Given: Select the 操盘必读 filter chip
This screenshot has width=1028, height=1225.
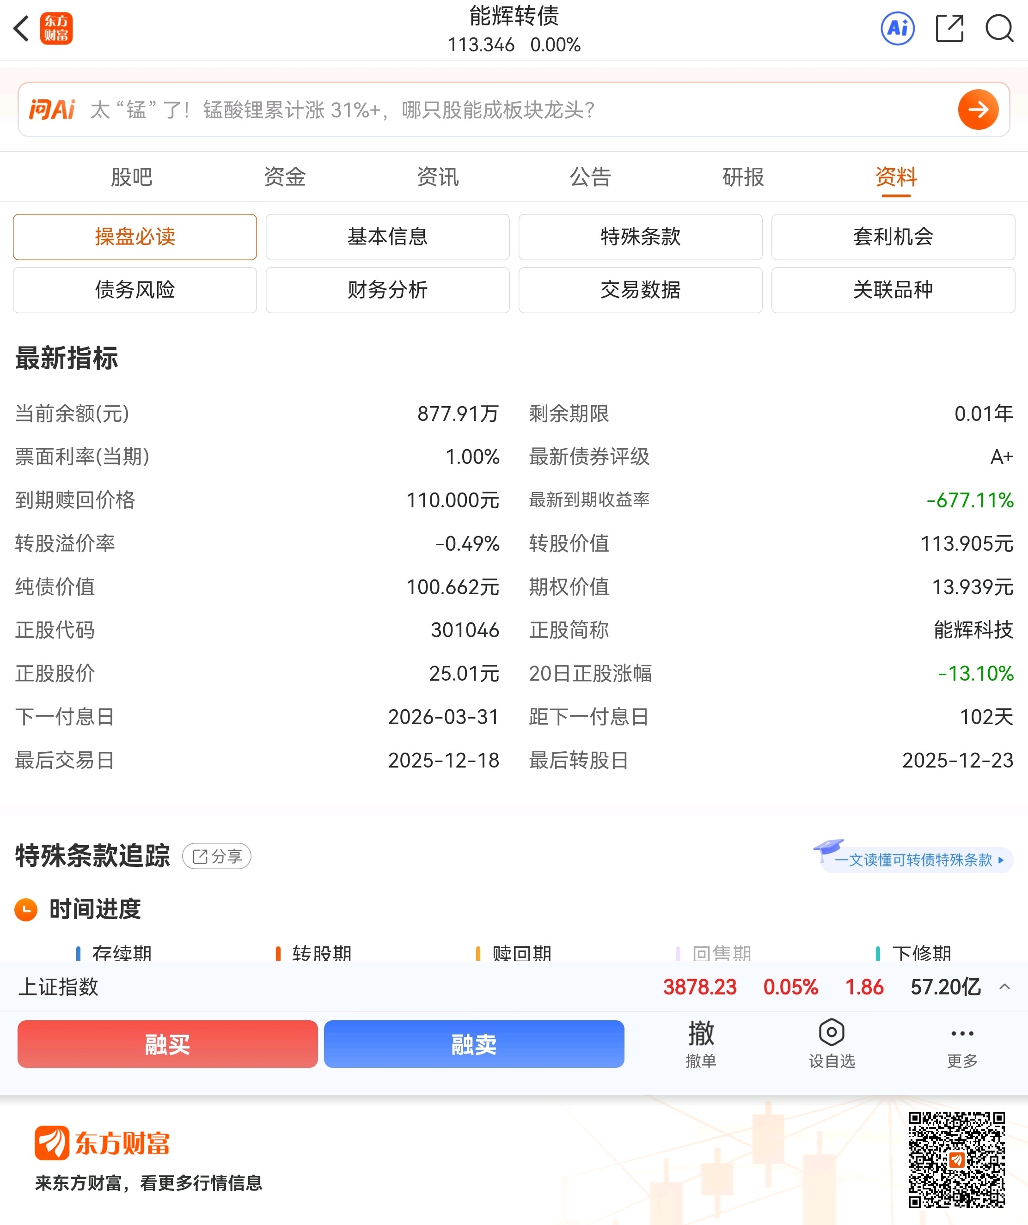Looking at the screenshot, I should (135, 237).
